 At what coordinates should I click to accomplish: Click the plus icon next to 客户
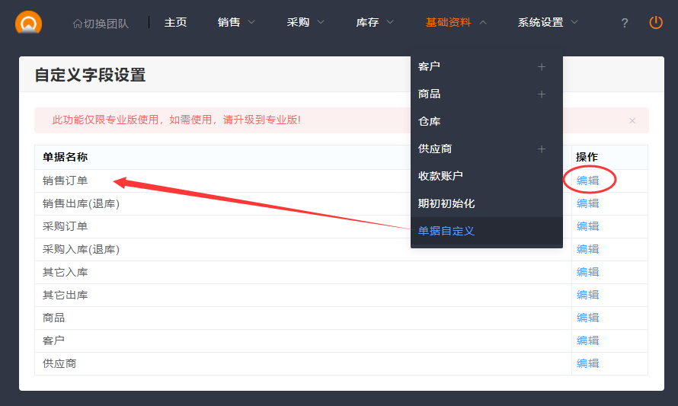pyautogui.click(x=542, y=67)
